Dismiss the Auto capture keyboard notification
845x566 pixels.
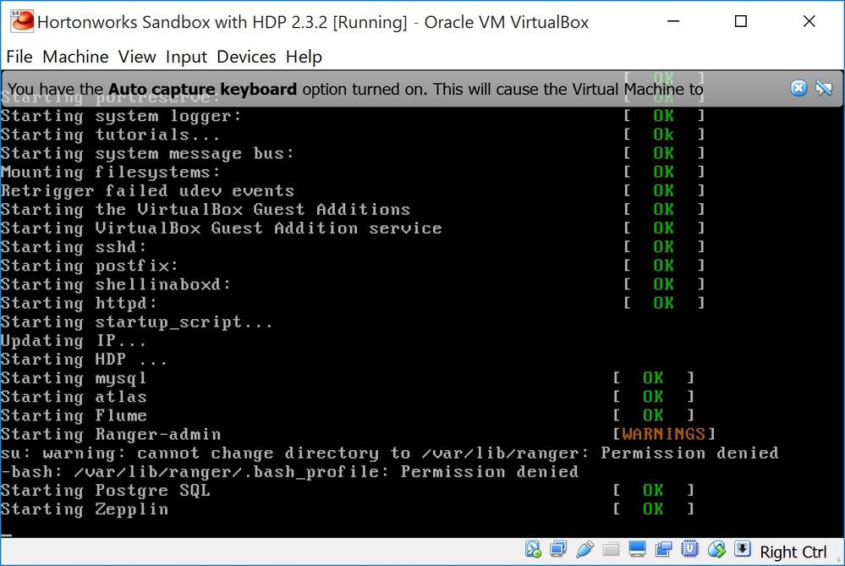[798, 88]
